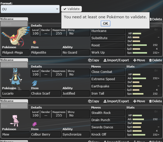The height and width of the screenshot is (142, 163).
Task: Click Move for the Lucario set
Action: pyautogui.click(x=139, y=60)
